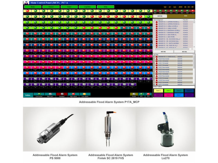Expand the DAQ4 Disconnected log entry

coord(154,59)
